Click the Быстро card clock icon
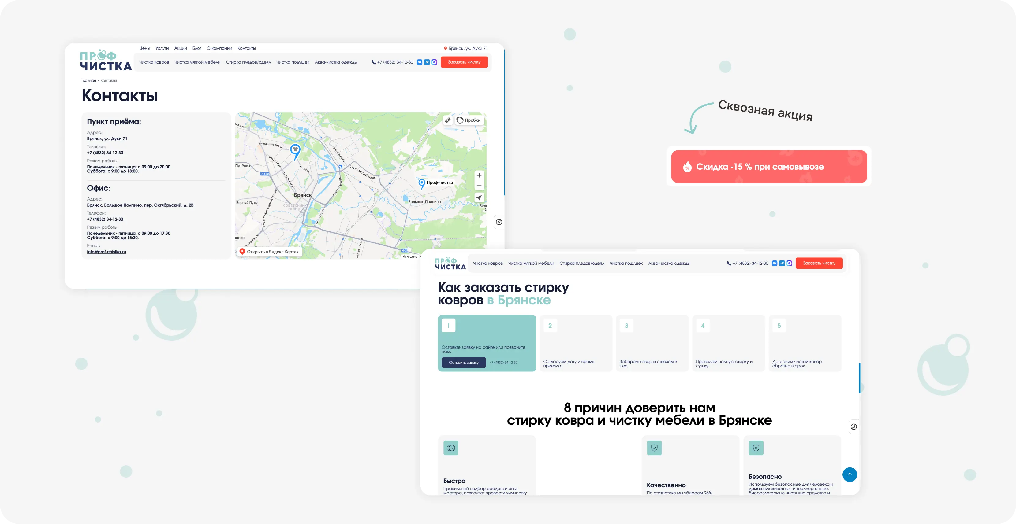Image resolution: width=1016 pixels, height=524 pixels. [x=451, y=448]
